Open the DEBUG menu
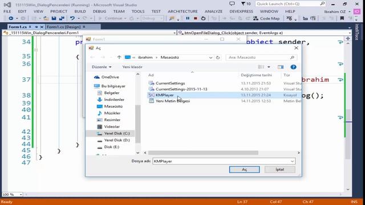365x205 pixels. (99, 11)
